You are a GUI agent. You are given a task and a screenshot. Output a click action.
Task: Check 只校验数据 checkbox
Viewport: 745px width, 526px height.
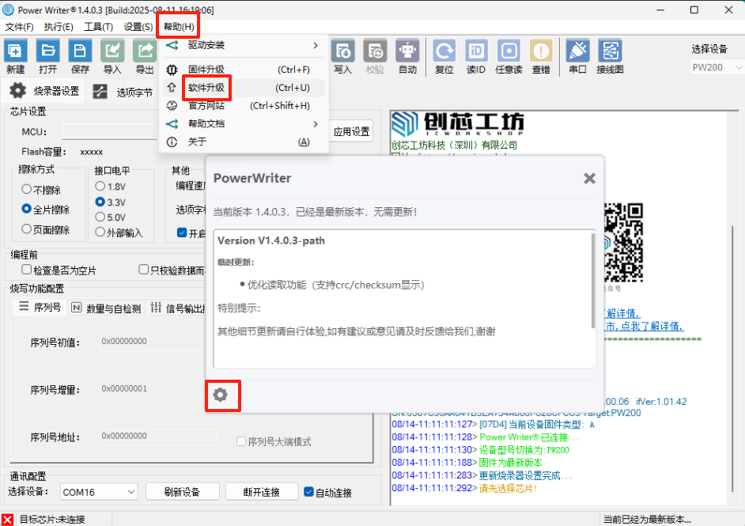click(143, 270)
